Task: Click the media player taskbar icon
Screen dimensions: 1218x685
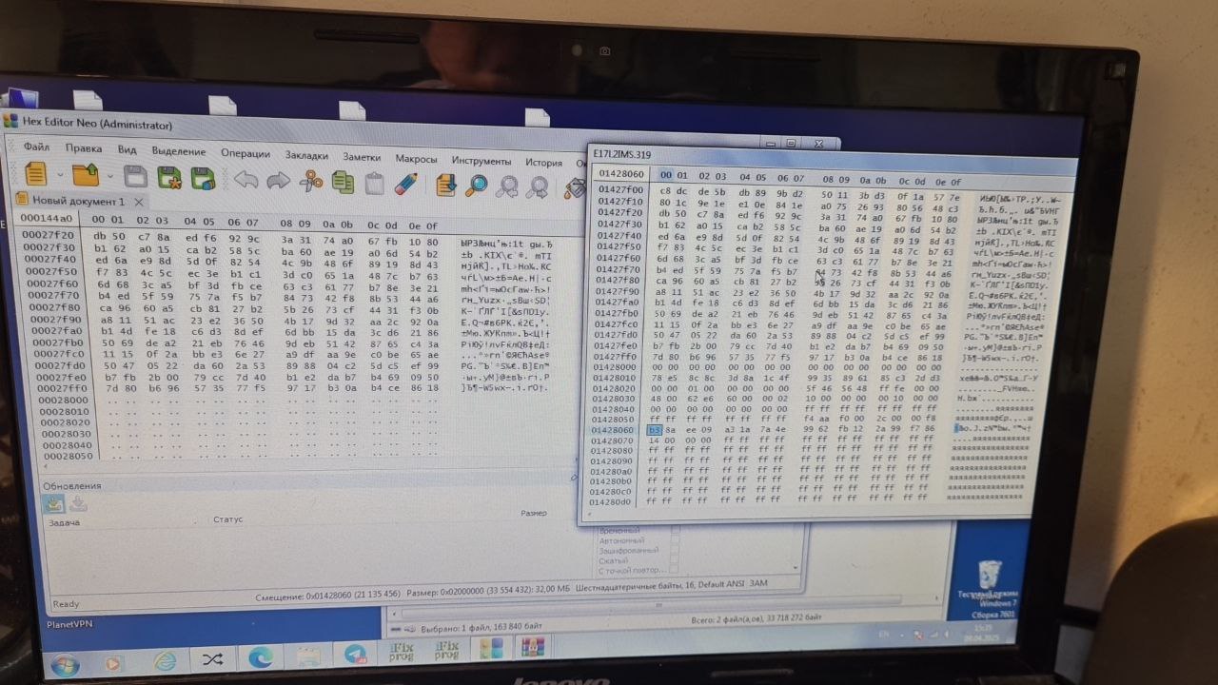Action: click(x=113, y=662)
